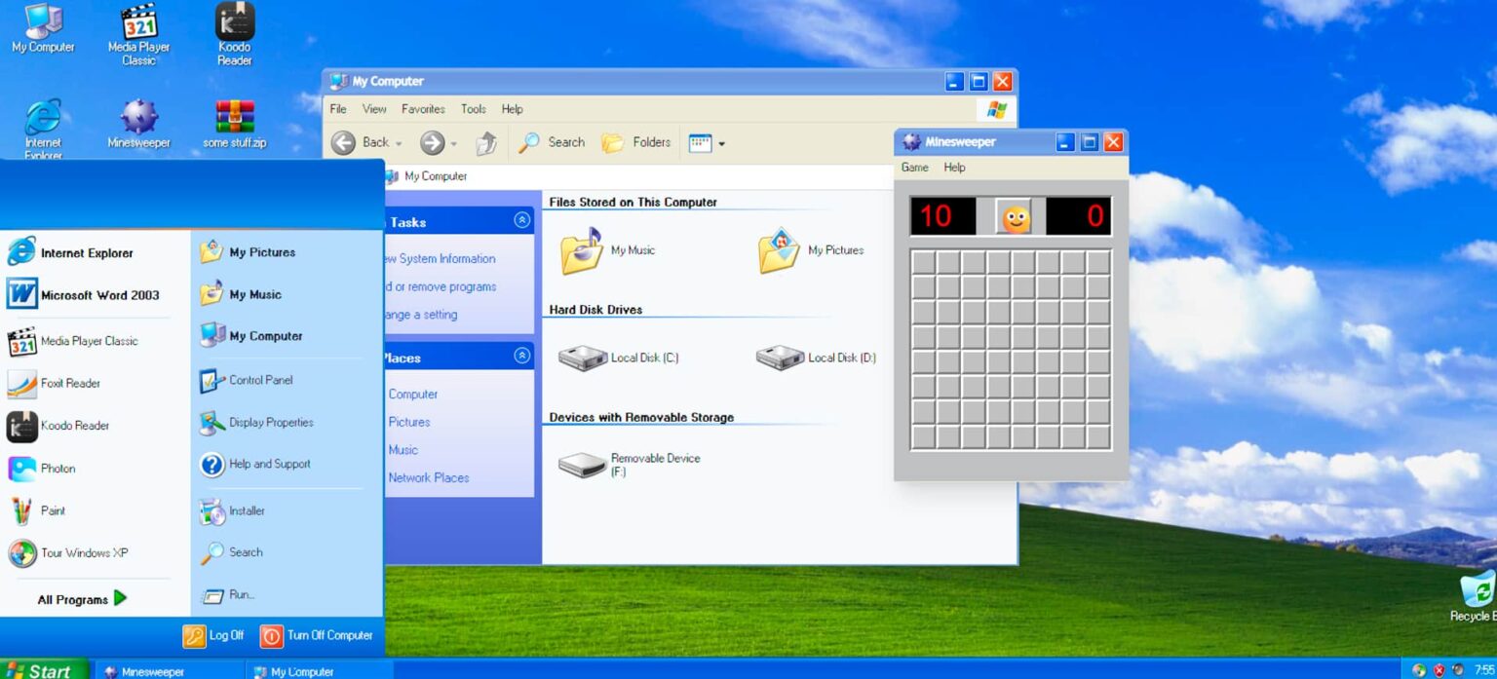Viewport: 1497px width, 679px height.
Task: Click the Up folder toolbar icon
Action: [x=486, y=143]
